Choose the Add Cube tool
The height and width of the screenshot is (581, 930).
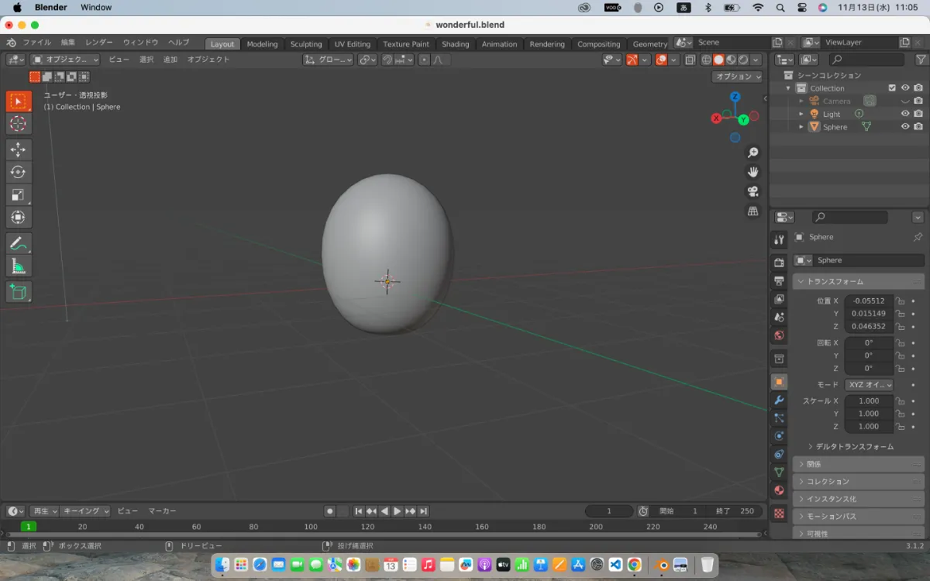[x=18, y=292]
